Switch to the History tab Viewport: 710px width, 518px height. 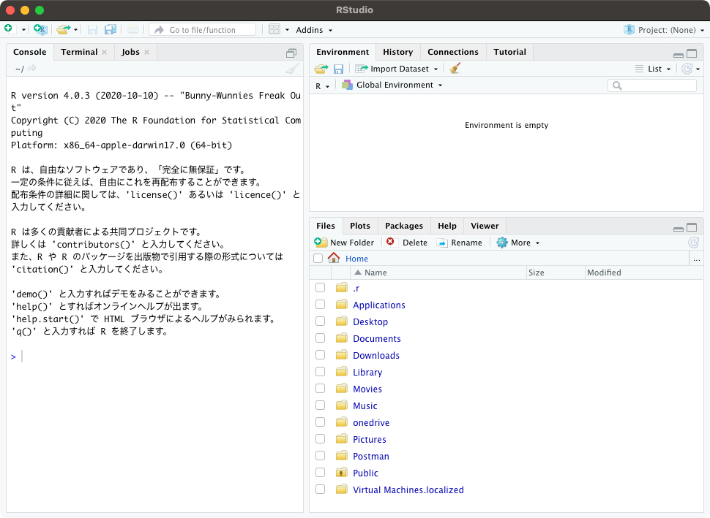pos(397,52)
